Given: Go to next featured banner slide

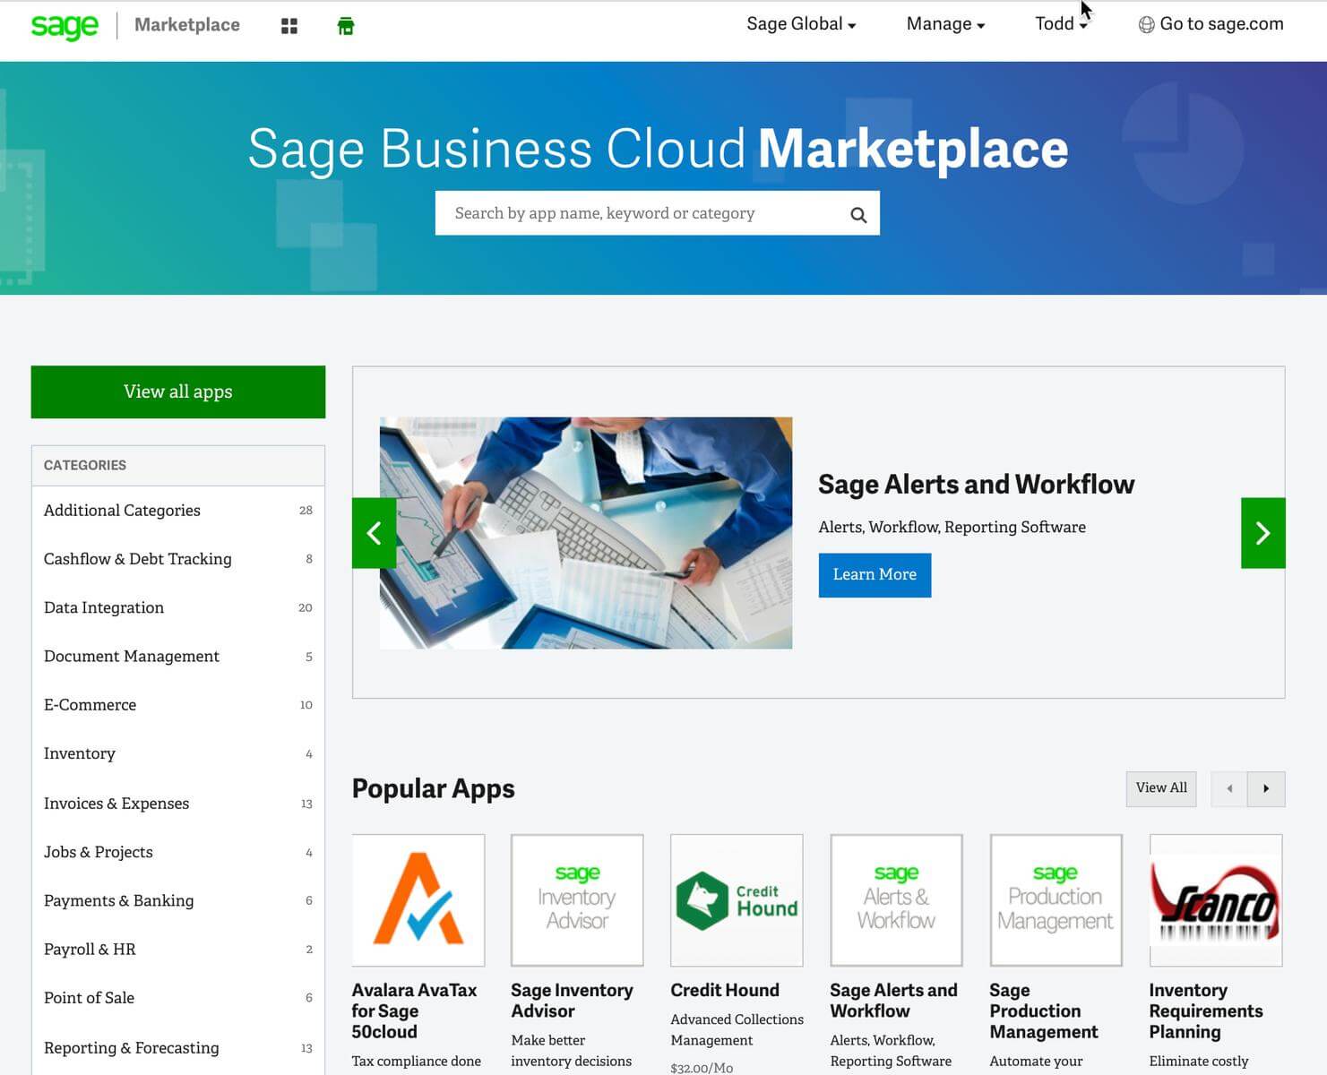Looking at the screenshot, I should pyautogui.click(x=1262, y=533).
